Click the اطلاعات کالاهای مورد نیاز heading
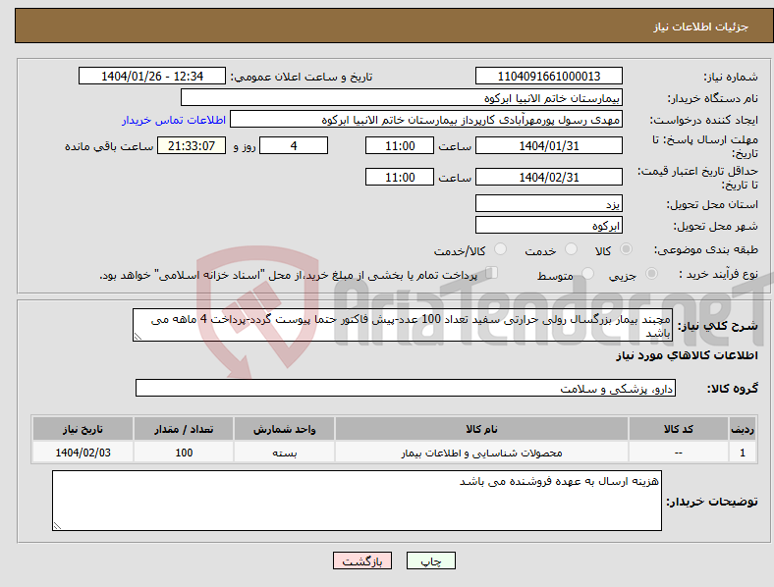The width and height of the screenshot is (774, 587). pos(687,355)
